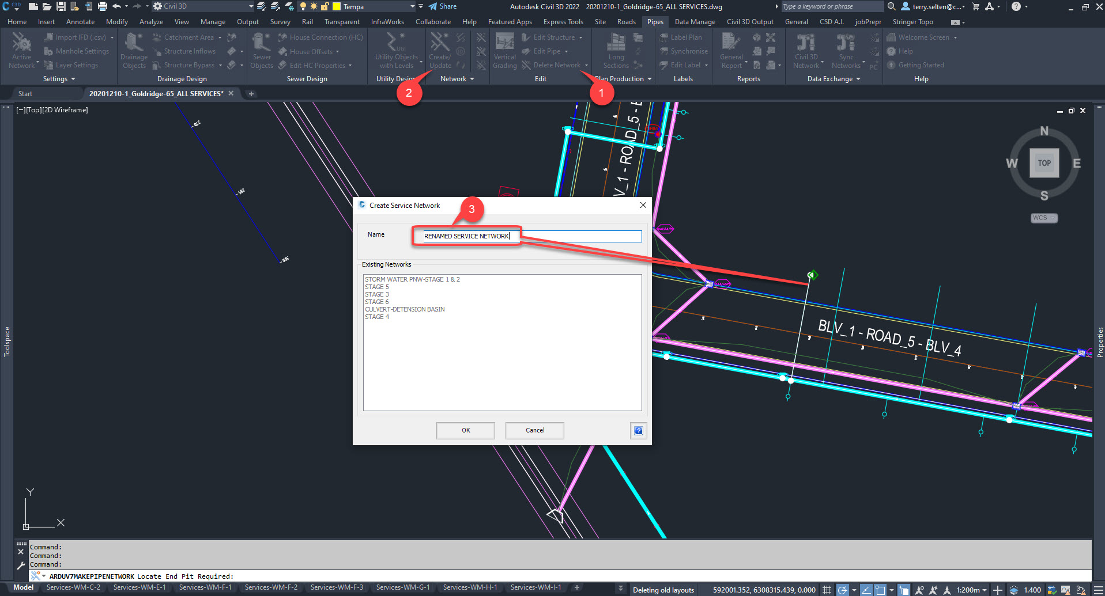Open the Stringer Topo ribbon tab

tap(912, 22)
